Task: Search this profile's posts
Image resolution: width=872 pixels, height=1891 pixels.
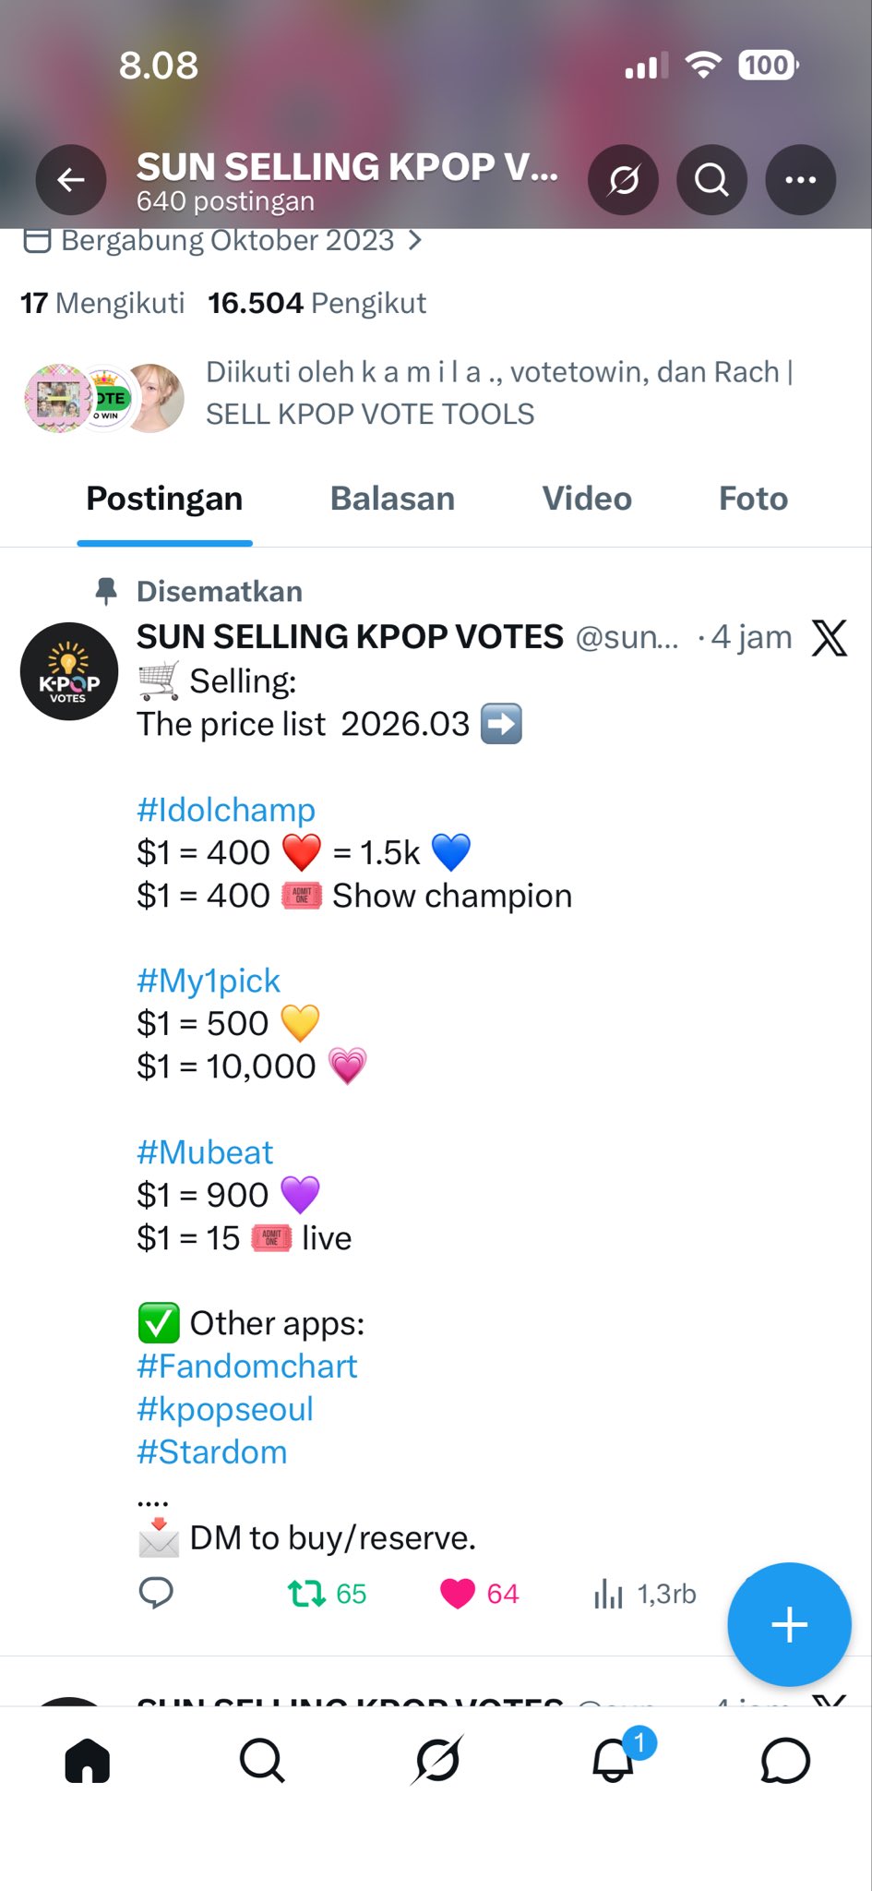Action: coord(711,180)
